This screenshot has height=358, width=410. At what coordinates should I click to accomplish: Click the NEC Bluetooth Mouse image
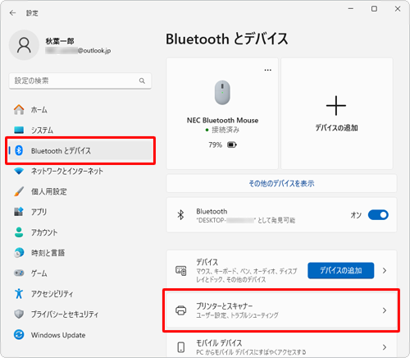(x=222, y=93)
